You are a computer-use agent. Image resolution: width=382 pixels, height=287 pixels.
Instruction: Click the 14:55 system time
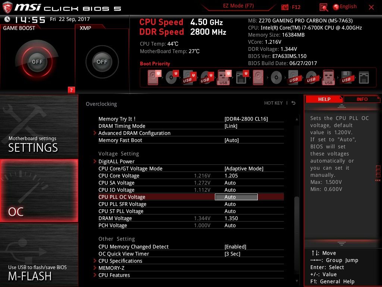30,19
